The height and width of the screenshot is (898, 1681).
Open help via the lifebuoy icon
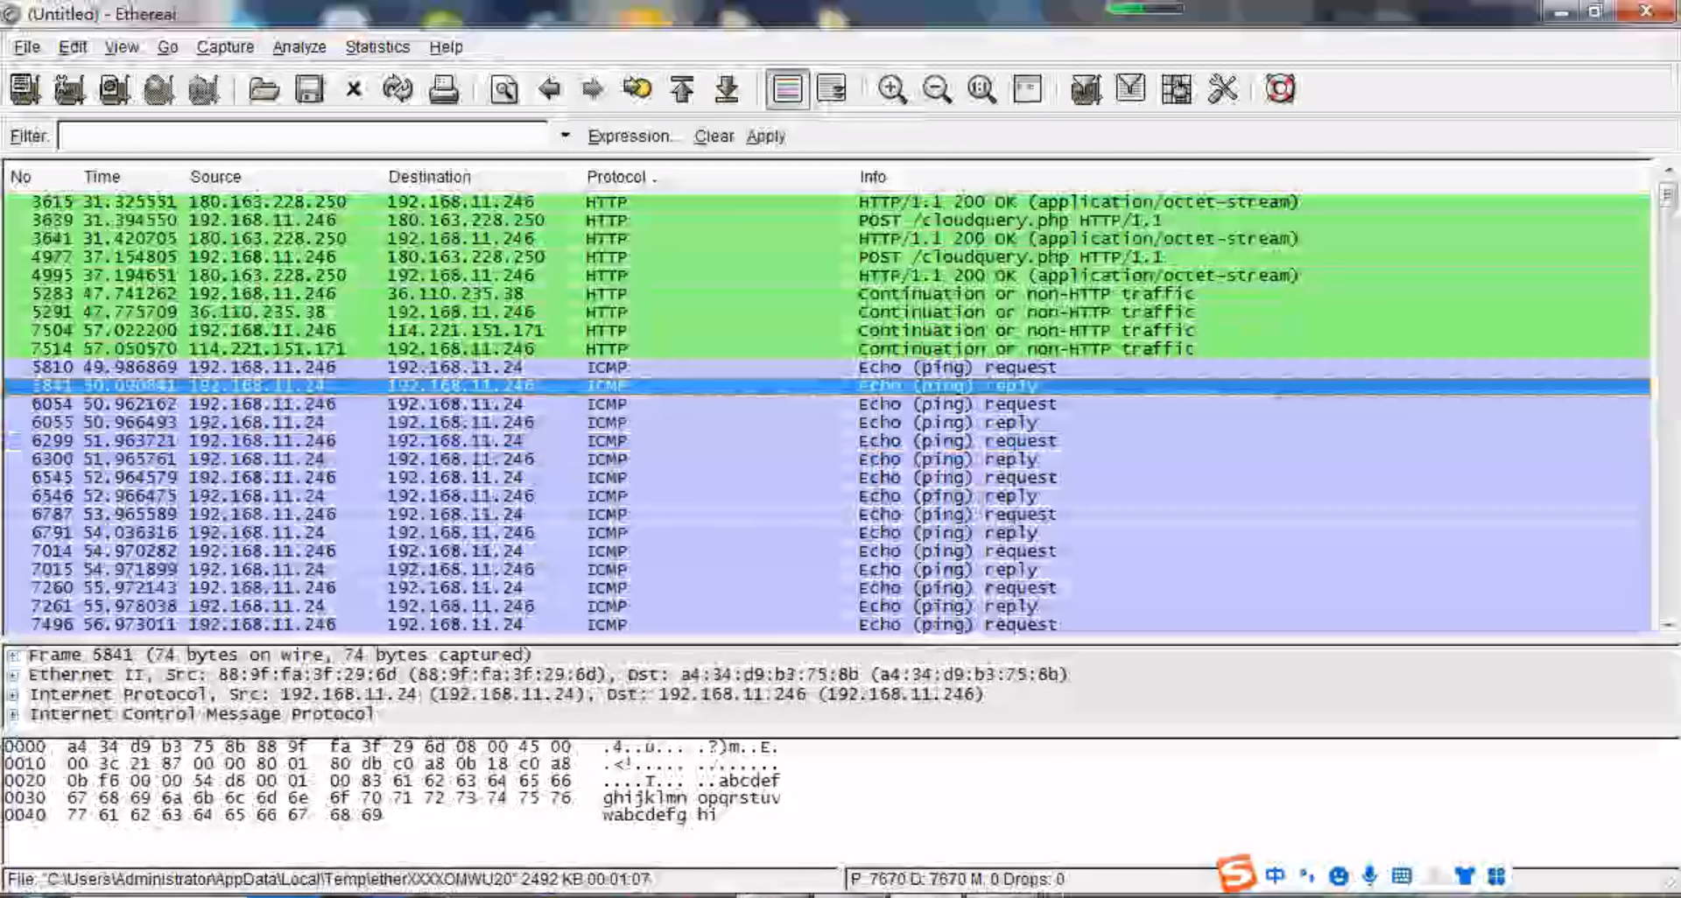point(1280,89)
